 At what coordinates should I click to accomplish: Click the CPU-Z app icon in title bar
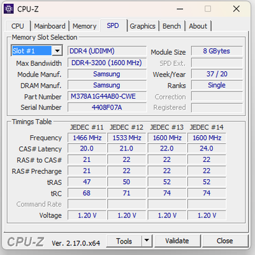[9, 9]
